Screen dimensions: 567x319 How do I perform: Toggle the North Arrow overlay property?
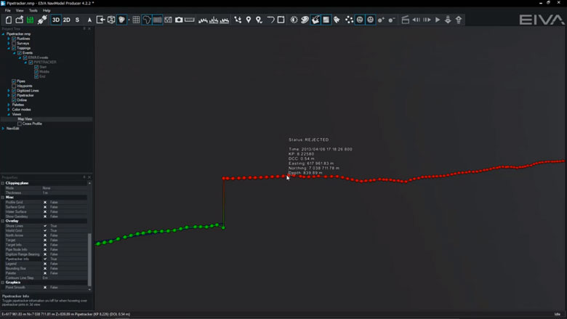point(45,235)
